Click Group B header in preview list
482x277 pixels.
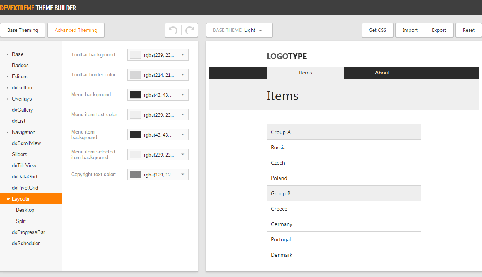(x=344, y=193)
